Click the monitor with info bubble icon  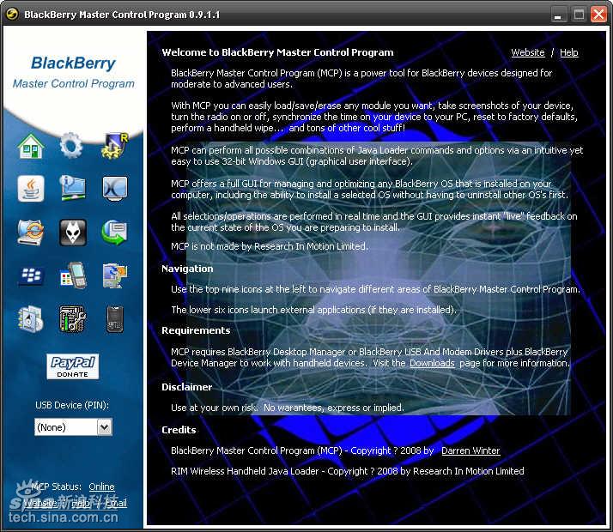pyautogui.click(x=73, y=188)
